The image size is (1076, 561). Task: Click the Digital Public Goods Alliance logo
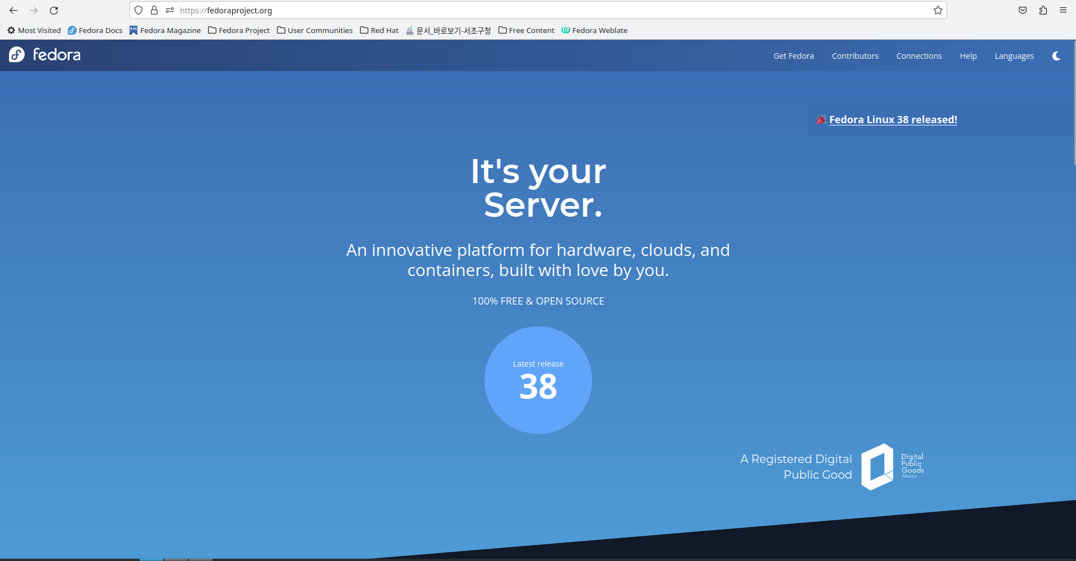click(x=893, y=467)
